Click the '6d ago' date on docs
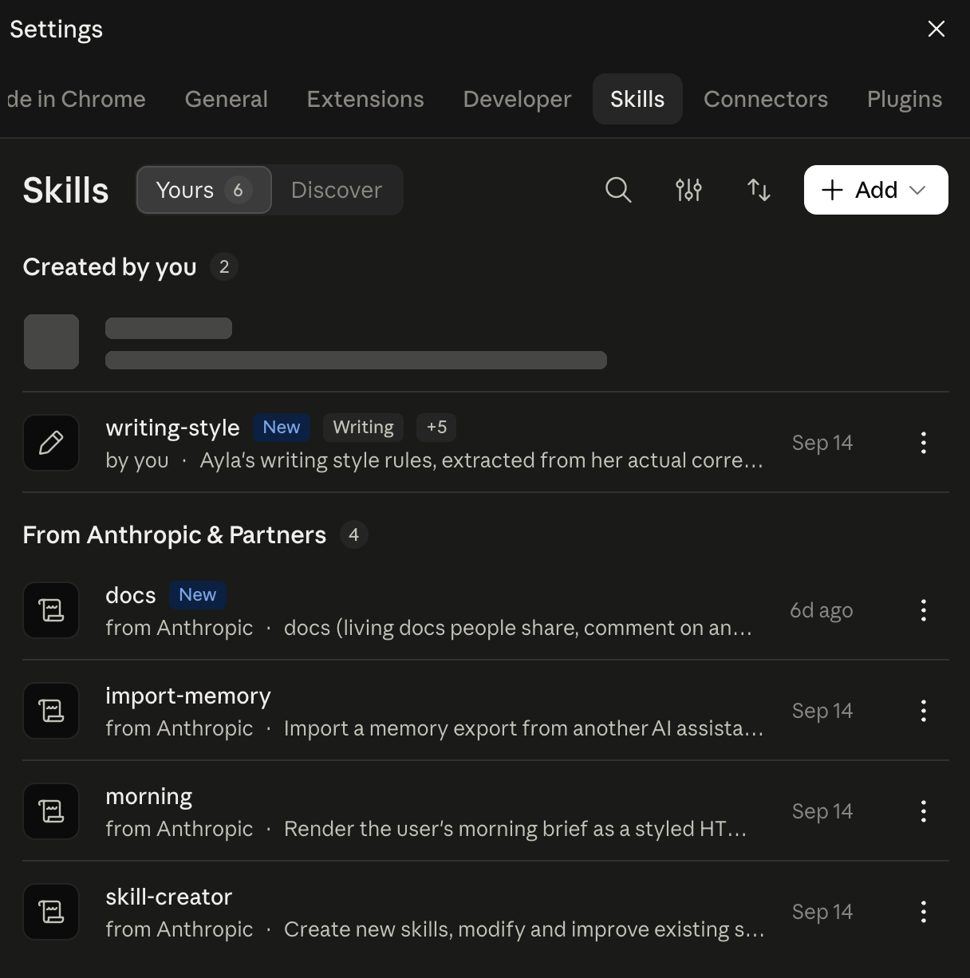970x978 pixels. tap(822, 610)
